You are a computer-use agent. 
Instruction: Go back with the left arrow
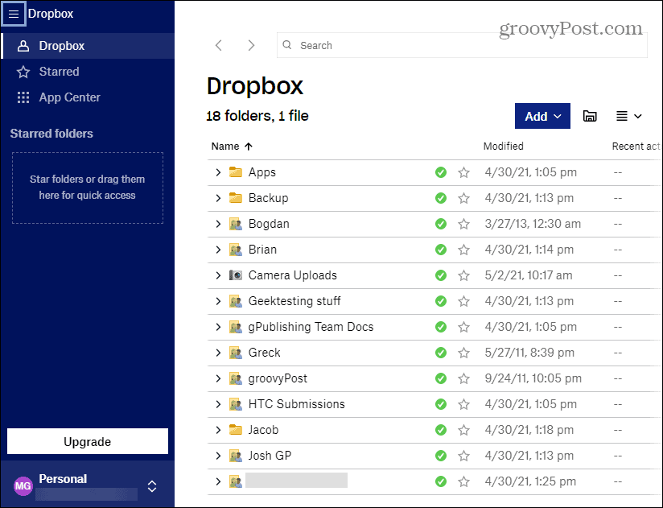coord(219,45)
